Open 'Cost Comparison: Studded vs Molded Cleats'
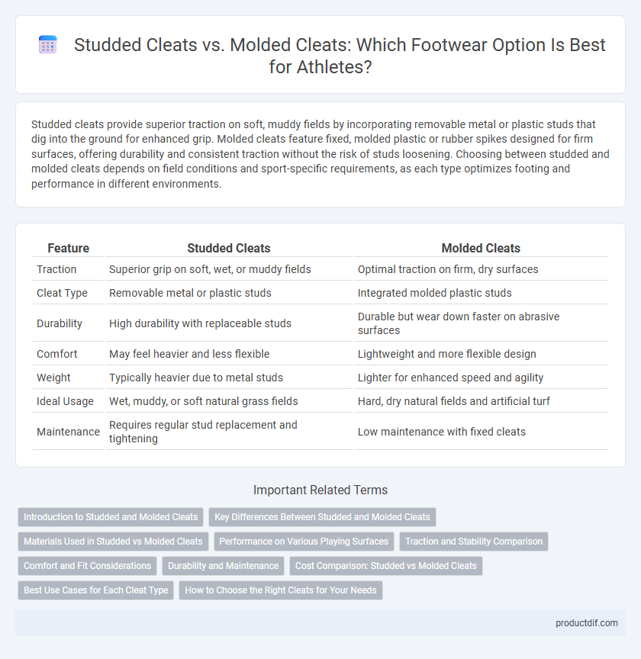 tap(385, 566)
